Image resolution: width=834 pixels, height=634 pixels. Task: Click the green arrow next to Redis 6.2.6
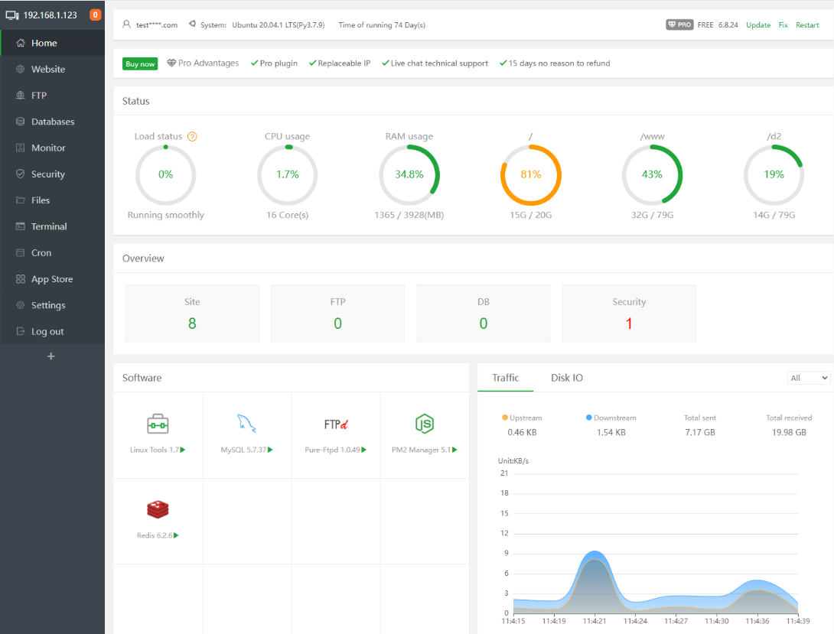point(176,535)
